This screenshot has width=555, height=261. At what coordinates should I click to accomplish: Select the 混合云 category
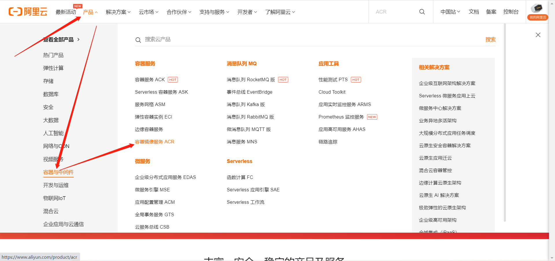pos(51,211)
